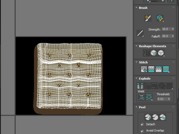Screen dimensions: 179x134
Task: Click the Quick Peel icon
Action: click(148, 117)
